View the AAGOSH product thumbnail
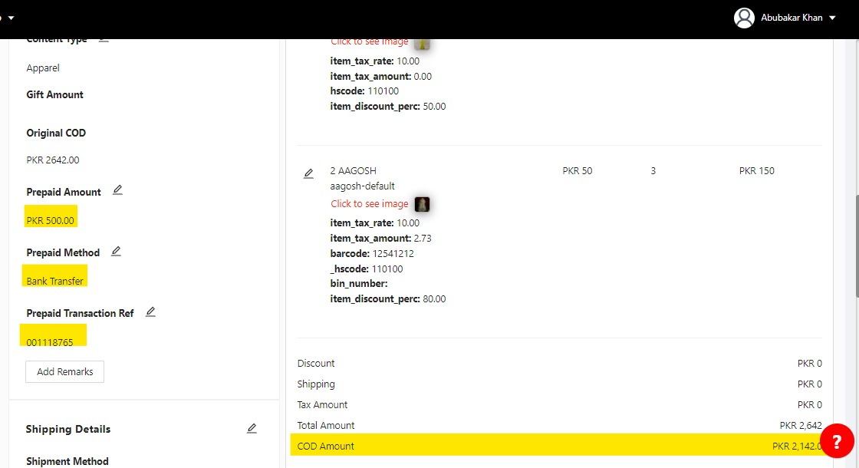This screenshot has width=859, height=468. point(422,204)
